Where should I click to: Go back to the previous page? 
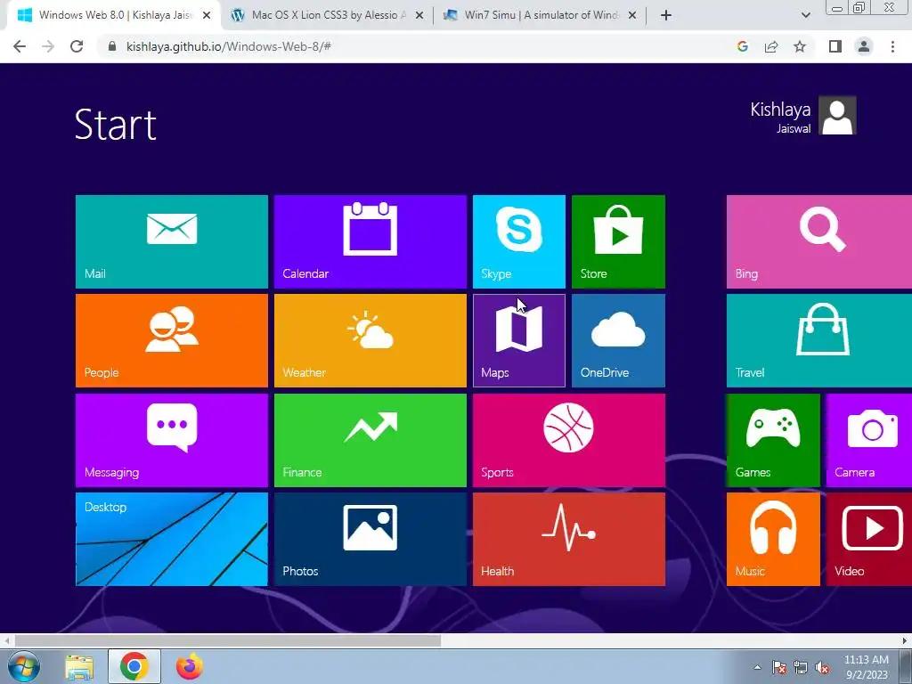(x=20, y=46)
